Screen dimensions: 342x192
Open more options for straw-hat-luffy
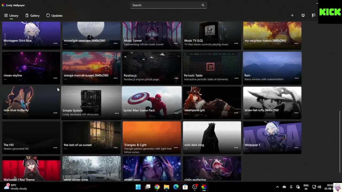coord(297,113)
